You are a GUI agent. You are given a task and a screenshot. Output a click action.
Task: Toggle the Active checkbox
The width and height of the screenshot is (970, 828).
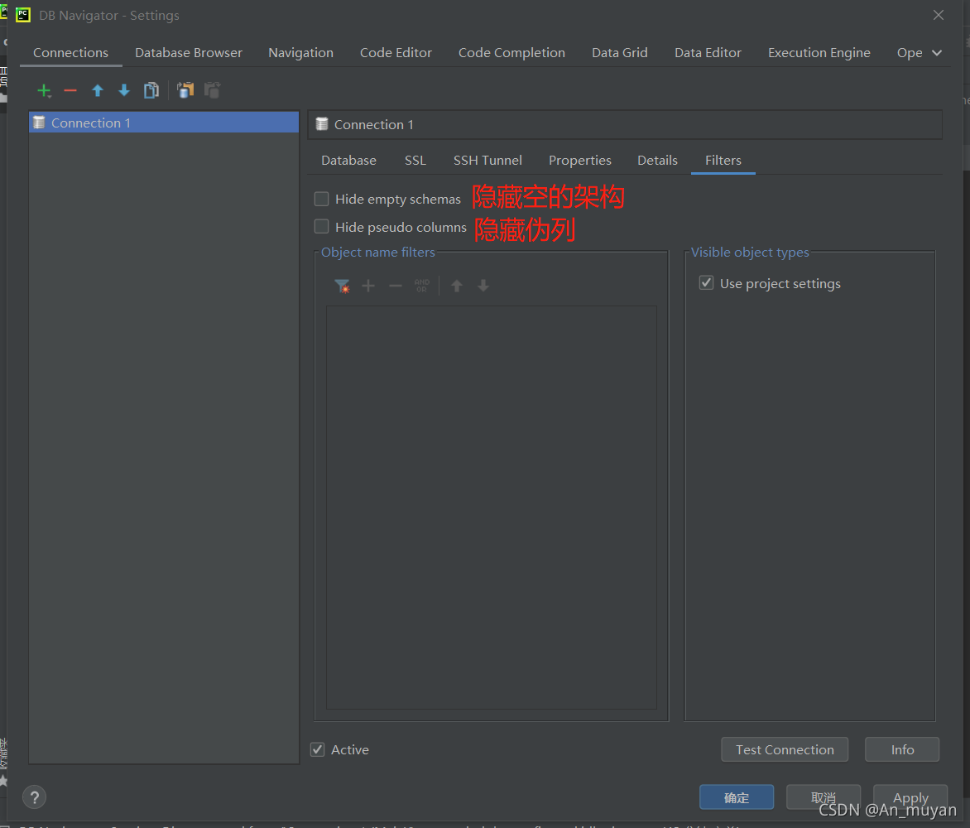pyautogui.click(x=317, y=749)
